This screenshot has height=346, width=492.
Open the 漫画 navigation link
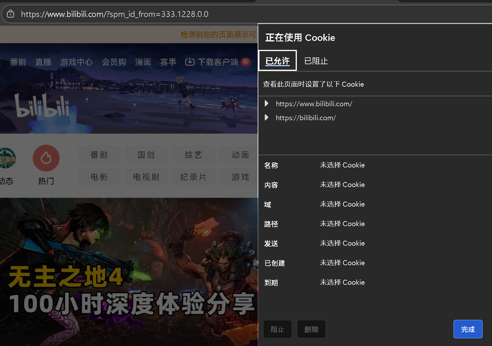click(143, 62)
